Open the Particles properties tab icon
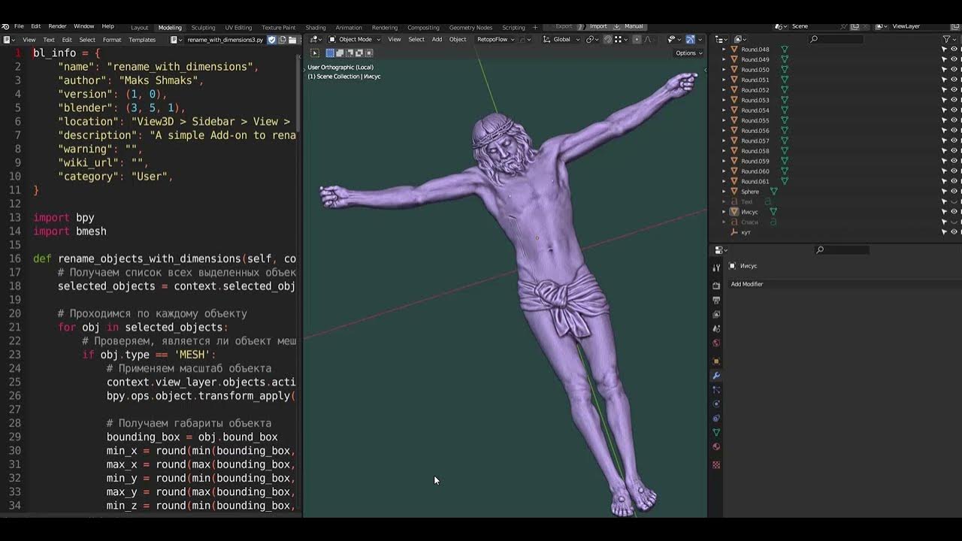 tap(716, 390)
